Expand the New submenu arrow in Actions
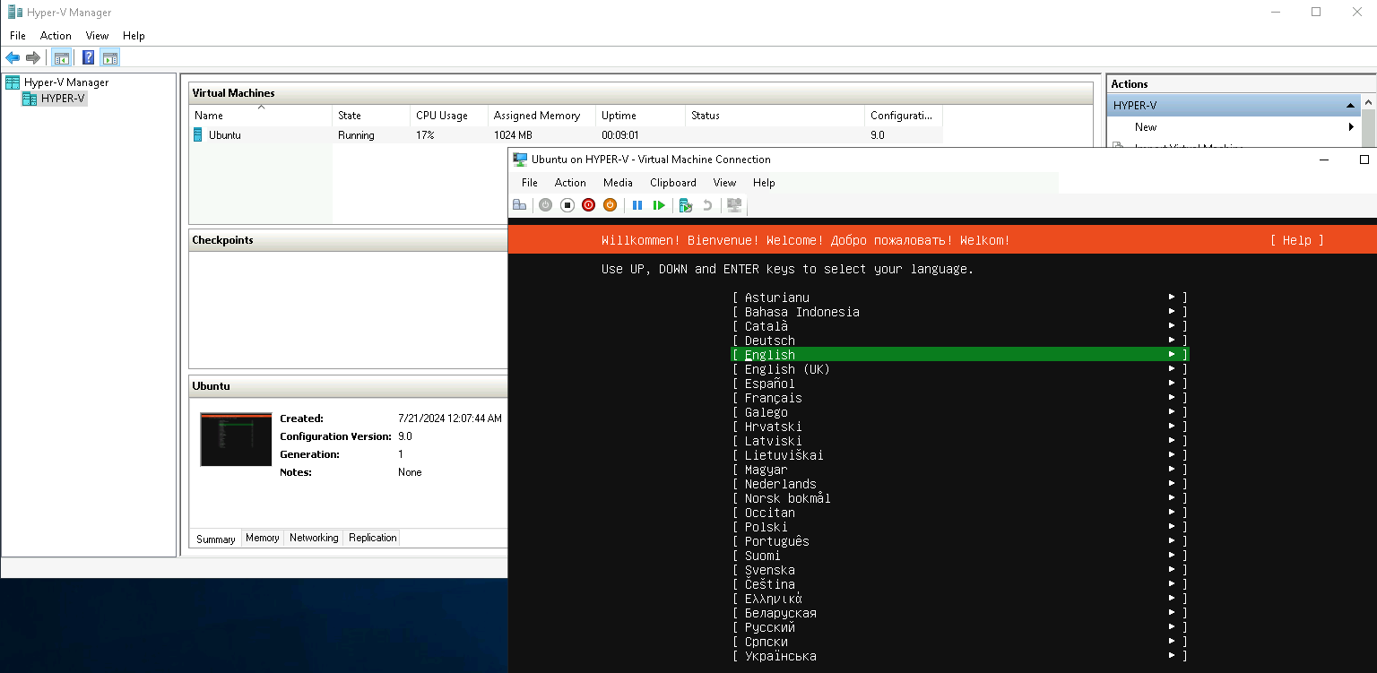The width and height of the screenshot is (1377, 673). [1351, 127]
